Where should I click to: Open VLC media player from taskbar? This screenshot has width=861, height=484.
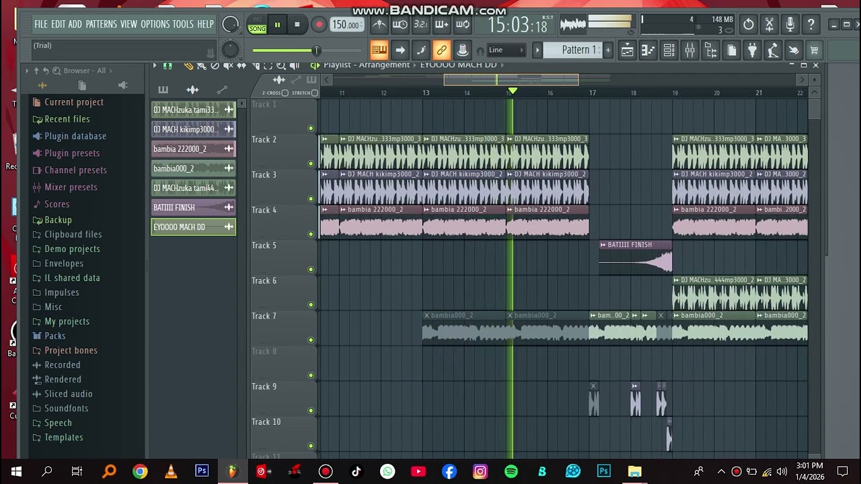click(x=171, y=471)
